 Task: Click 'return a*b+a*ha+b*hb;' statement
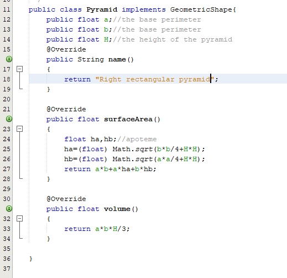pyautogui.click(x=110, y=169)
